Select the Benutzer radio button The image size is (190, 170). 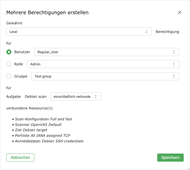[x=9, y=52]
